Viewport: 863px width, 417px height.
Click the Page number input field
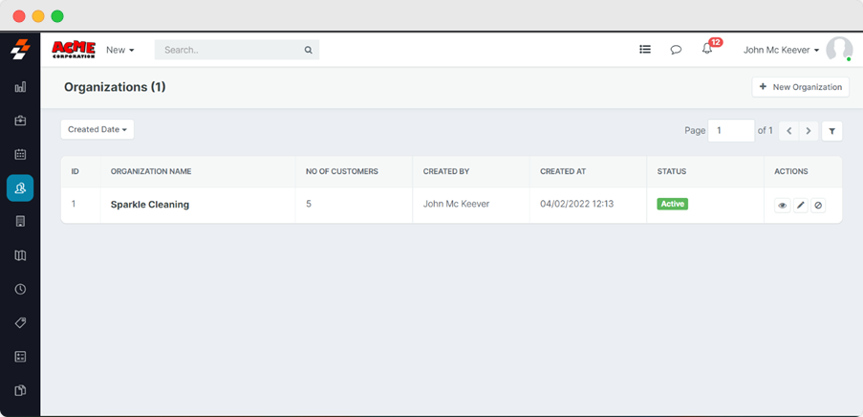pyautogui.click(x=731, y=131)
